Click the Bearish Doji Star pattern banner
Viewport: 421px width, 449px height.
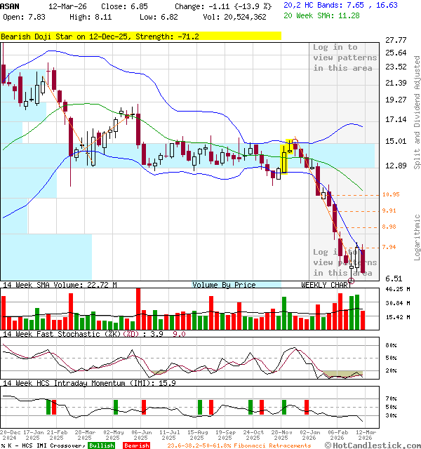pos(140,36)
